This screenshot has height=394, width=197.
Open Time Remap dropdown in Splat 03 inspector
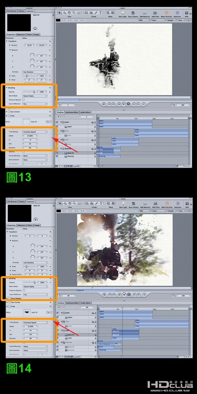pos(35,322)
